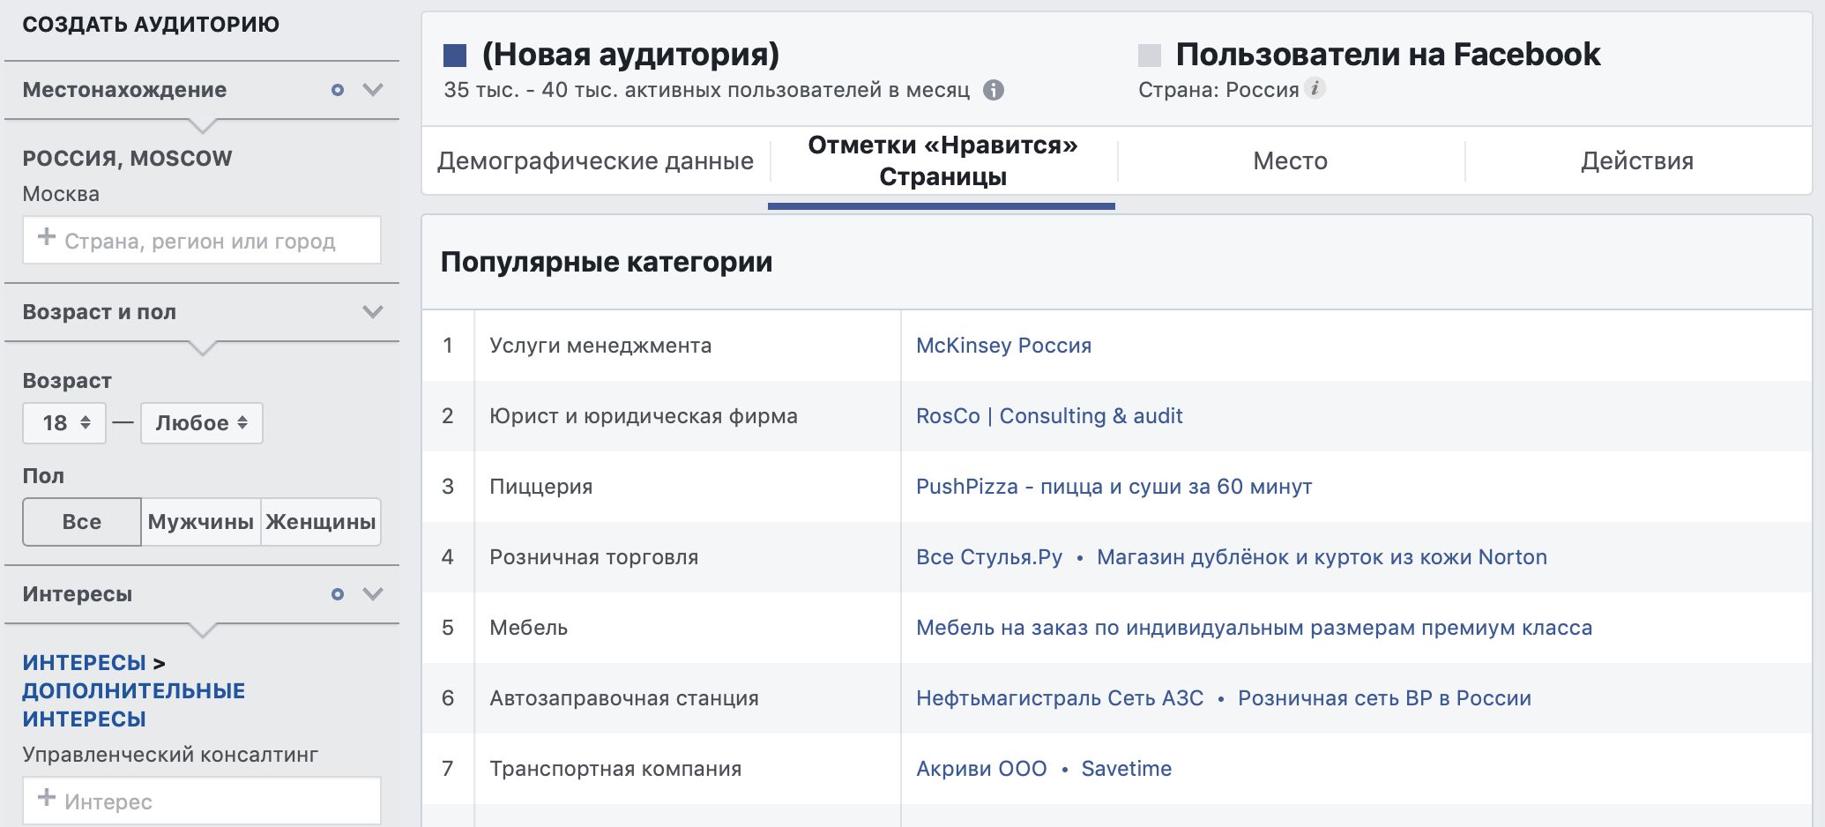Click plus icon in Интерес field
The width and height of the screenshot is (1825, 827).
[47, 797]
